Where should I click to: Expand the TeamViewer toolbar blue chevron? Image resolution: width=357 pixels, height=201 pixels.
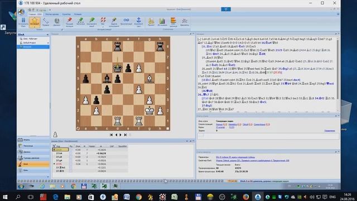click(x=226, y=9)
